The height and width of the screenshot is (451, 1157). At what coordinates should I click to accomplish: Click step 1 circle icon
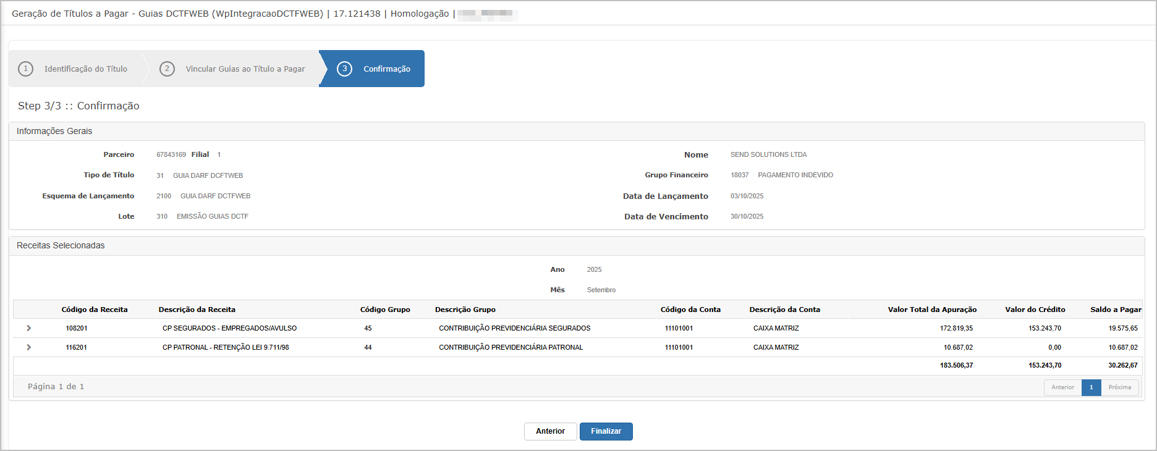click(25, 69)
